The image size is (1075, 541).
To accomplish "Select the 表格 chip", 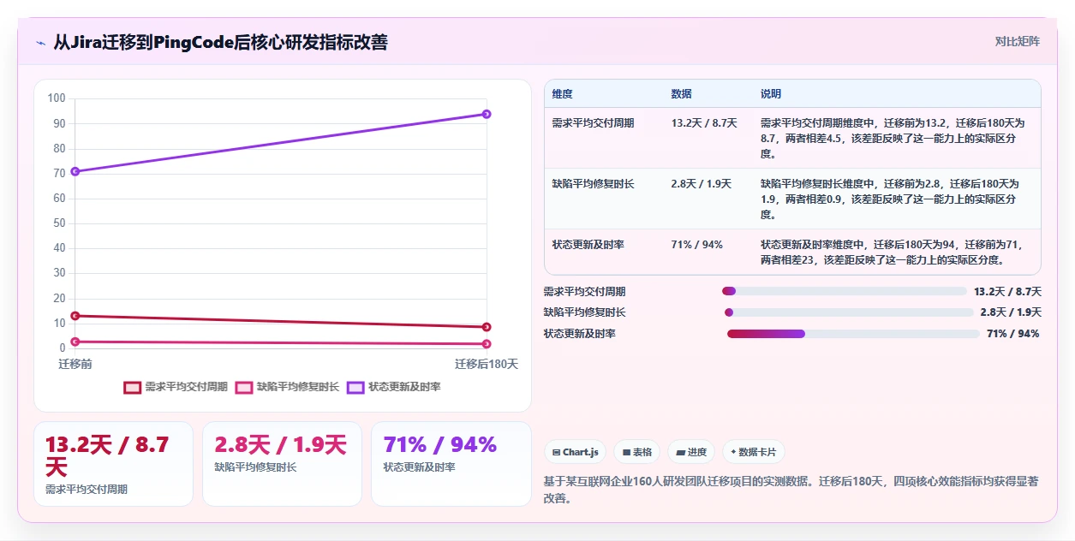I will (636, 452).
